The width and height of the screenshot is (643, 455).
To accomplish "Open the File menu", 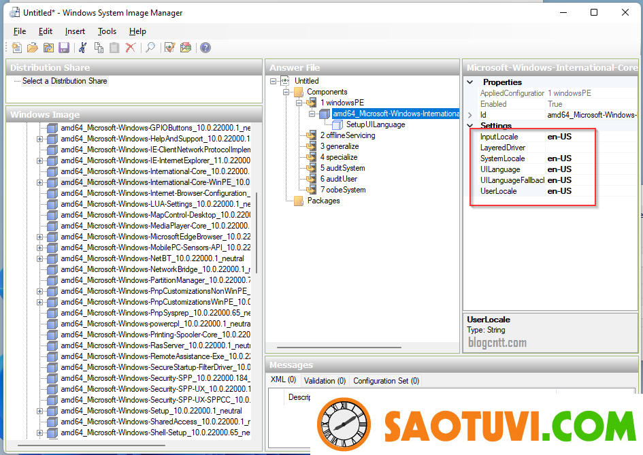I will coord(20,31).
